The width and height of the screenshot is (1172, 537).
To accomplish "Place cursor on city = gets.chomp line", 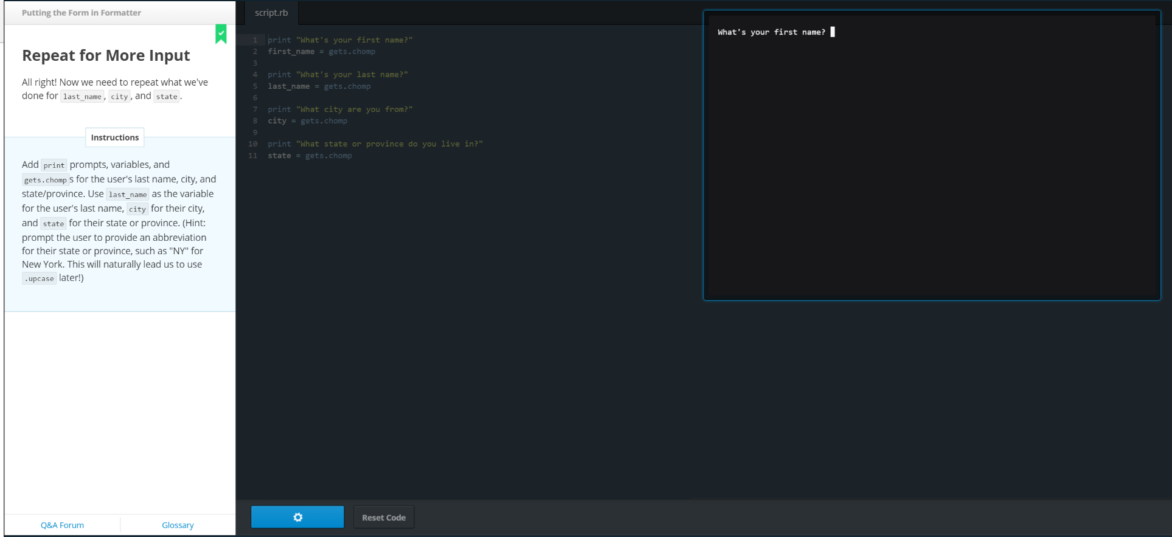I will (x=307, y=121).
